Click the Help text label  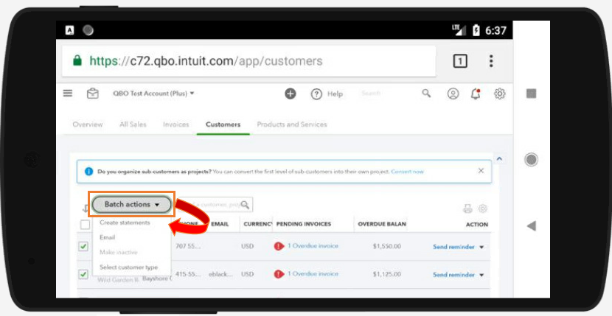(335, 94)
